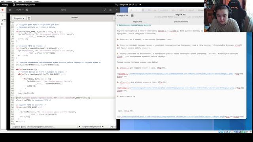
Task: Toggle fullscreen in the image viewer
Action: click(105, 9)
